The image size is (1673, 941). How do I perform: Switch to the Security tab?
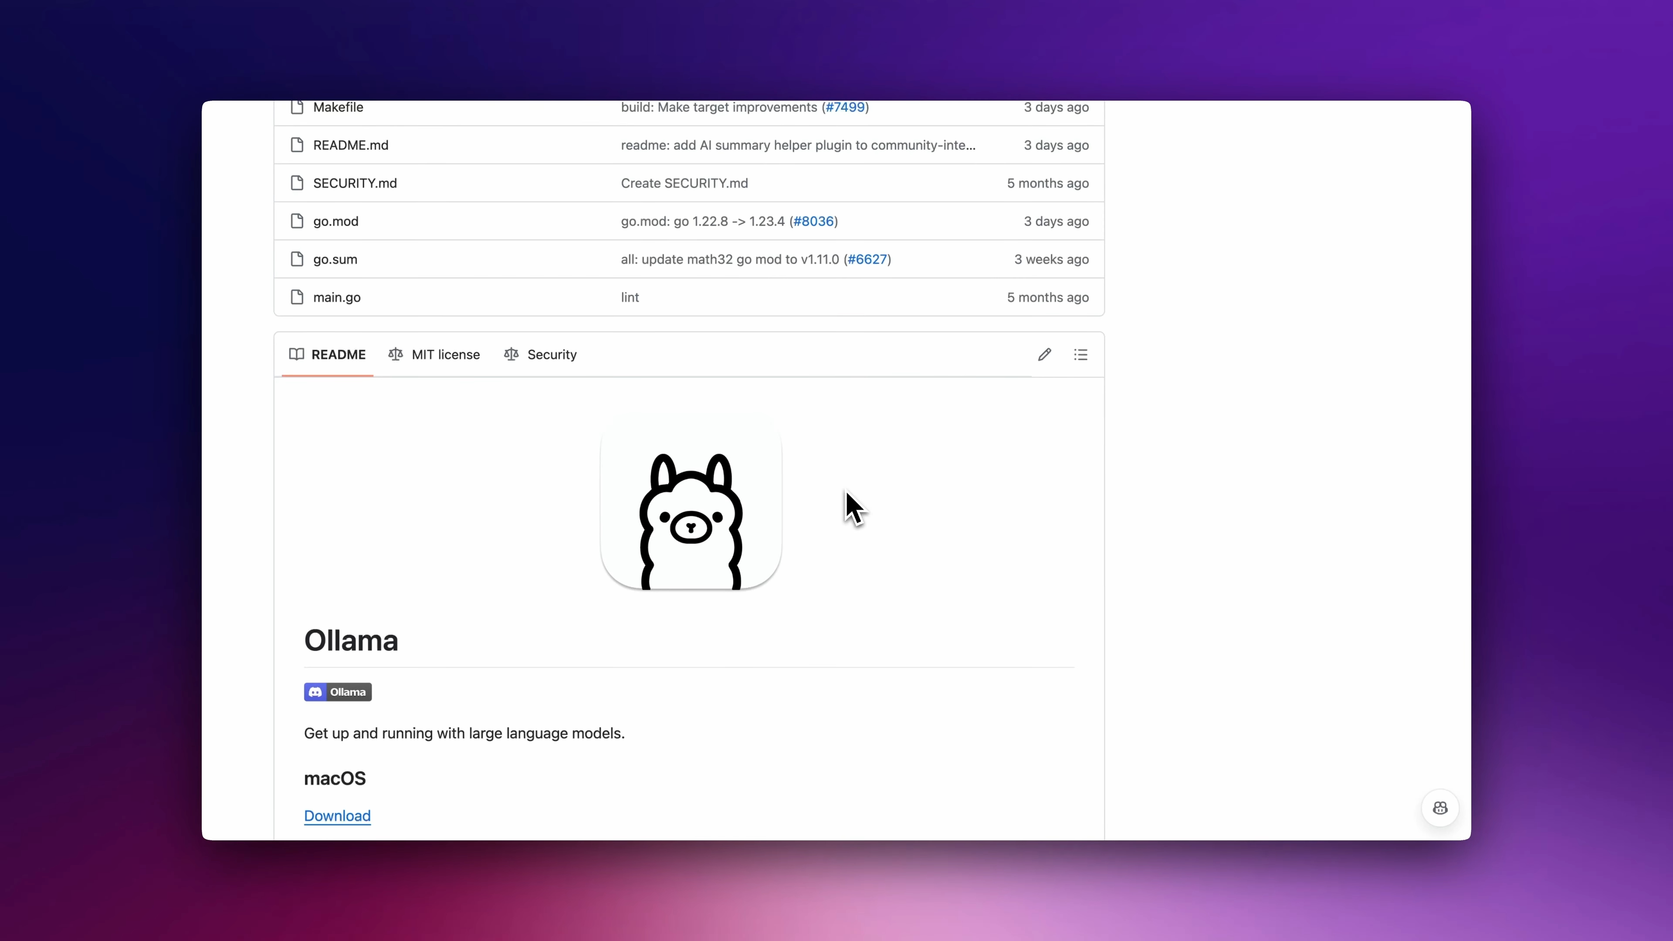[x=540, y=355]
